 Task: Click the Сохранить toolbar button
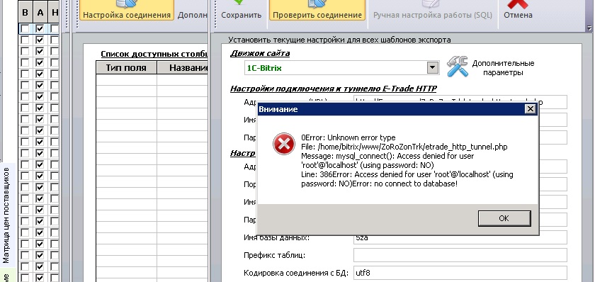point(242,10)
